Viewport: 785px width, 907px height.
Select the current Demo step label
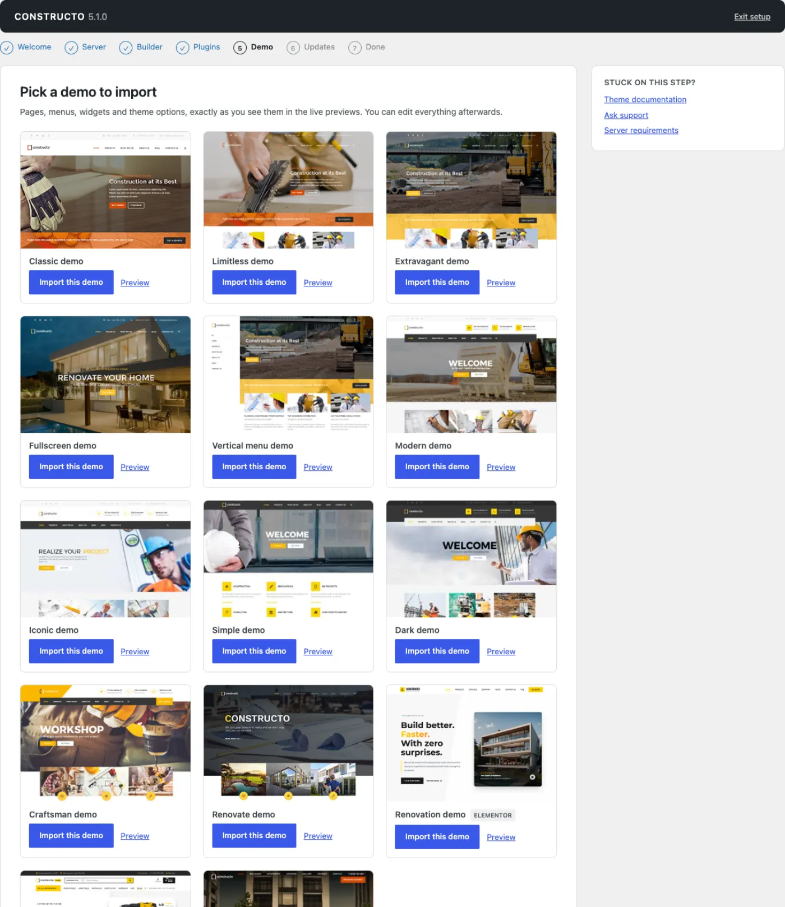coord(262,47)
